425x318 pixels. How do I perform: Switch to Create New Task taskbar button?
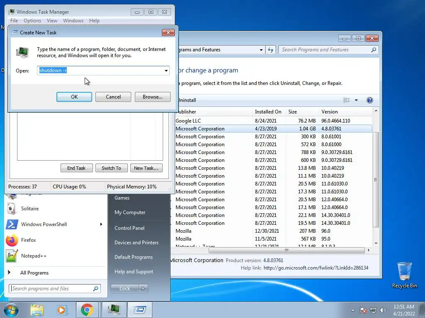(x=140, y=310)
